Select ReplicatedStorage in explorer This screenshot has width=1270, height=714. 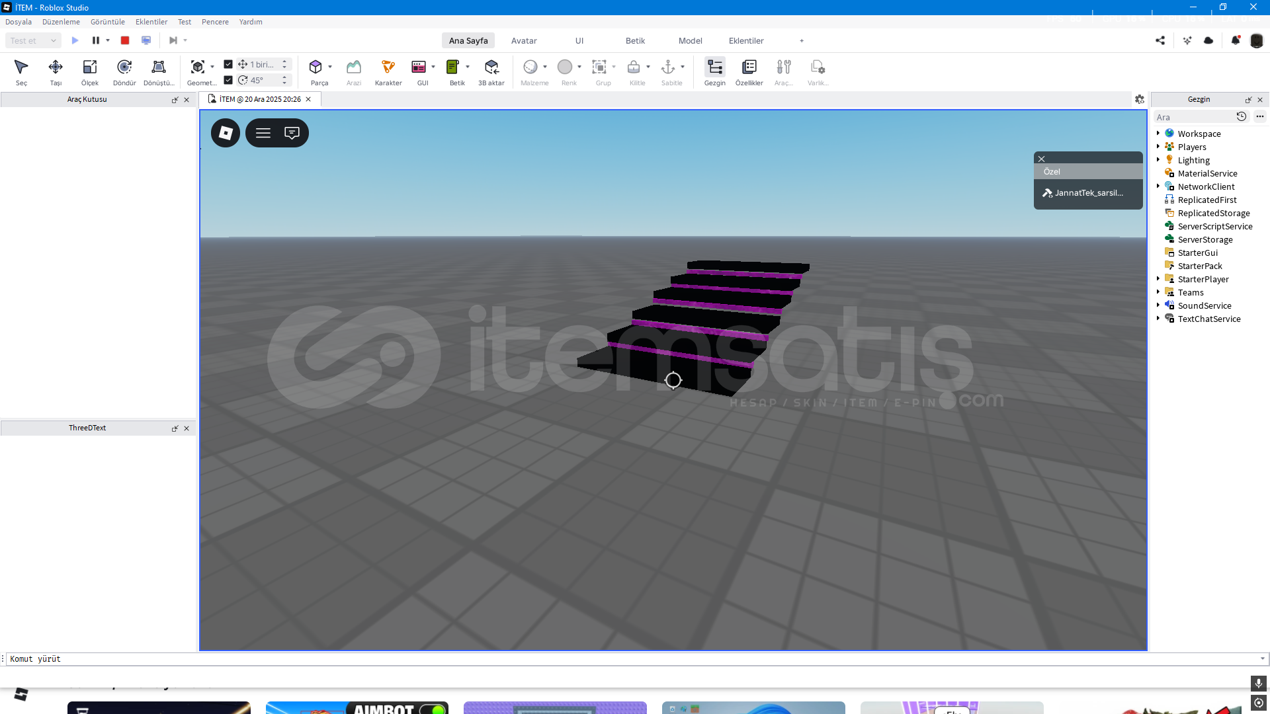click(1213, 213)
